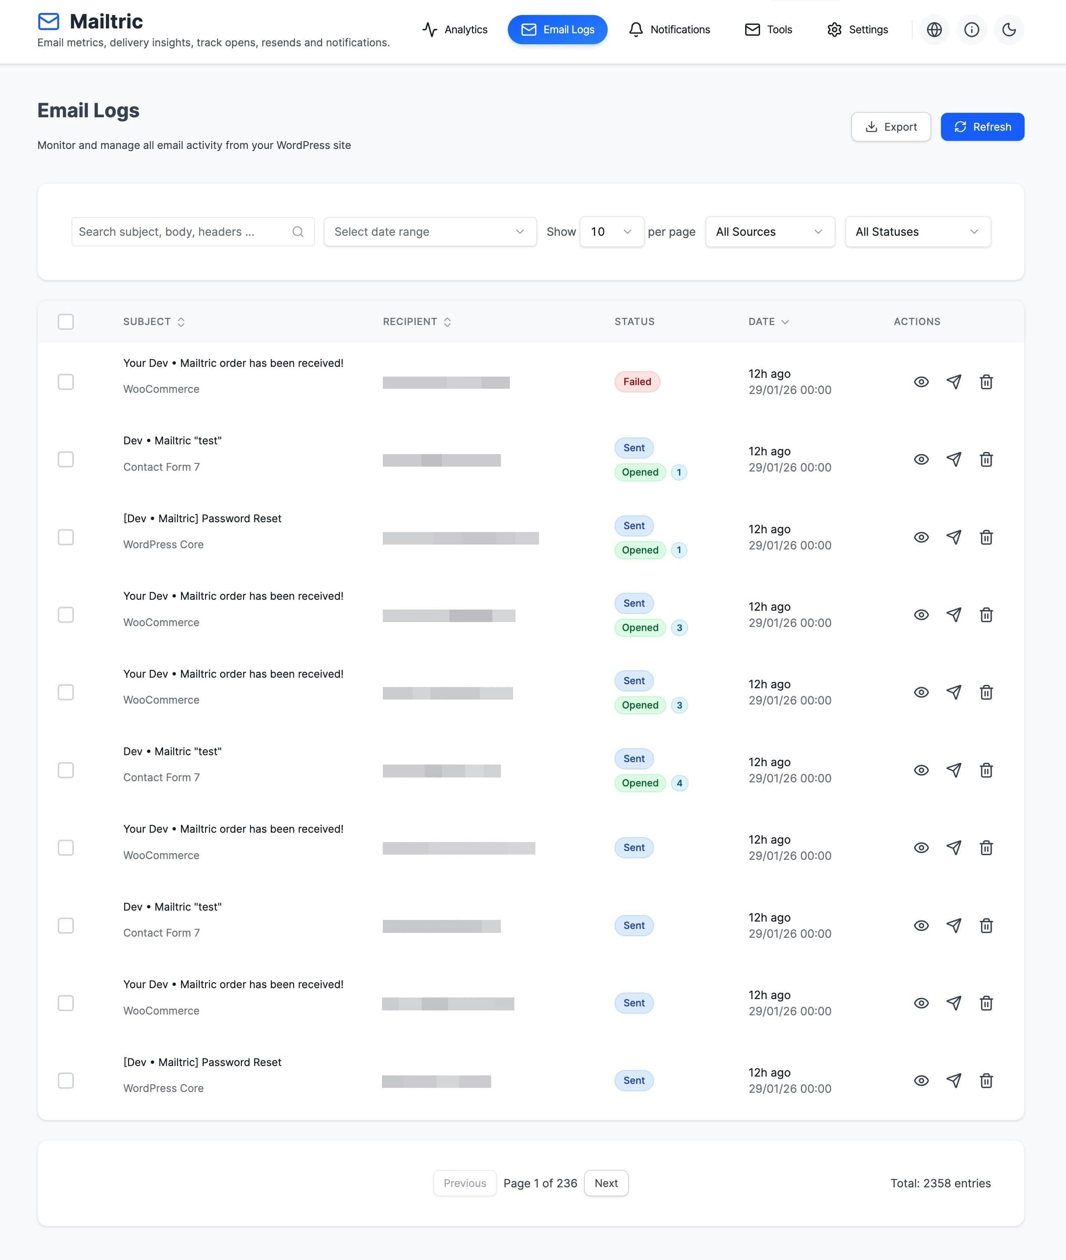The height and width of the screenshot is (1260, 1066).
Task: Open the Select date range dropdown
Action: [x=429, y=232]
